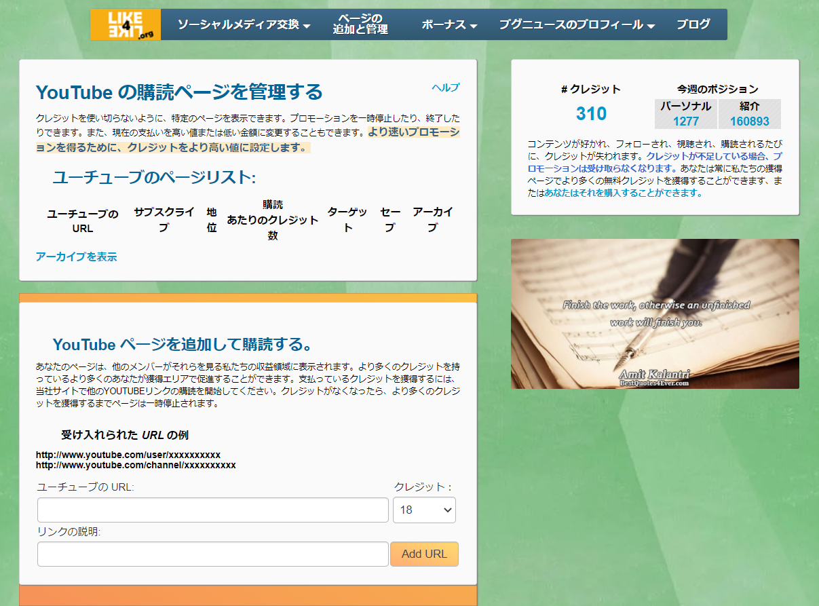Click the credit count 310

[591, 114]
